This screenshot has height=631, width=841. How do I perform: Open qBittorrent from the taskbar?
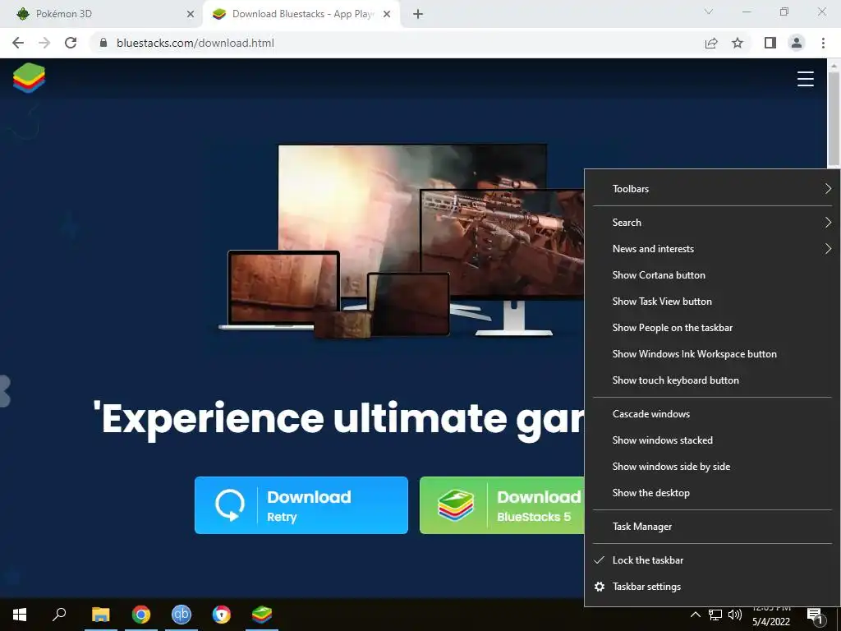tap(182, 615)
